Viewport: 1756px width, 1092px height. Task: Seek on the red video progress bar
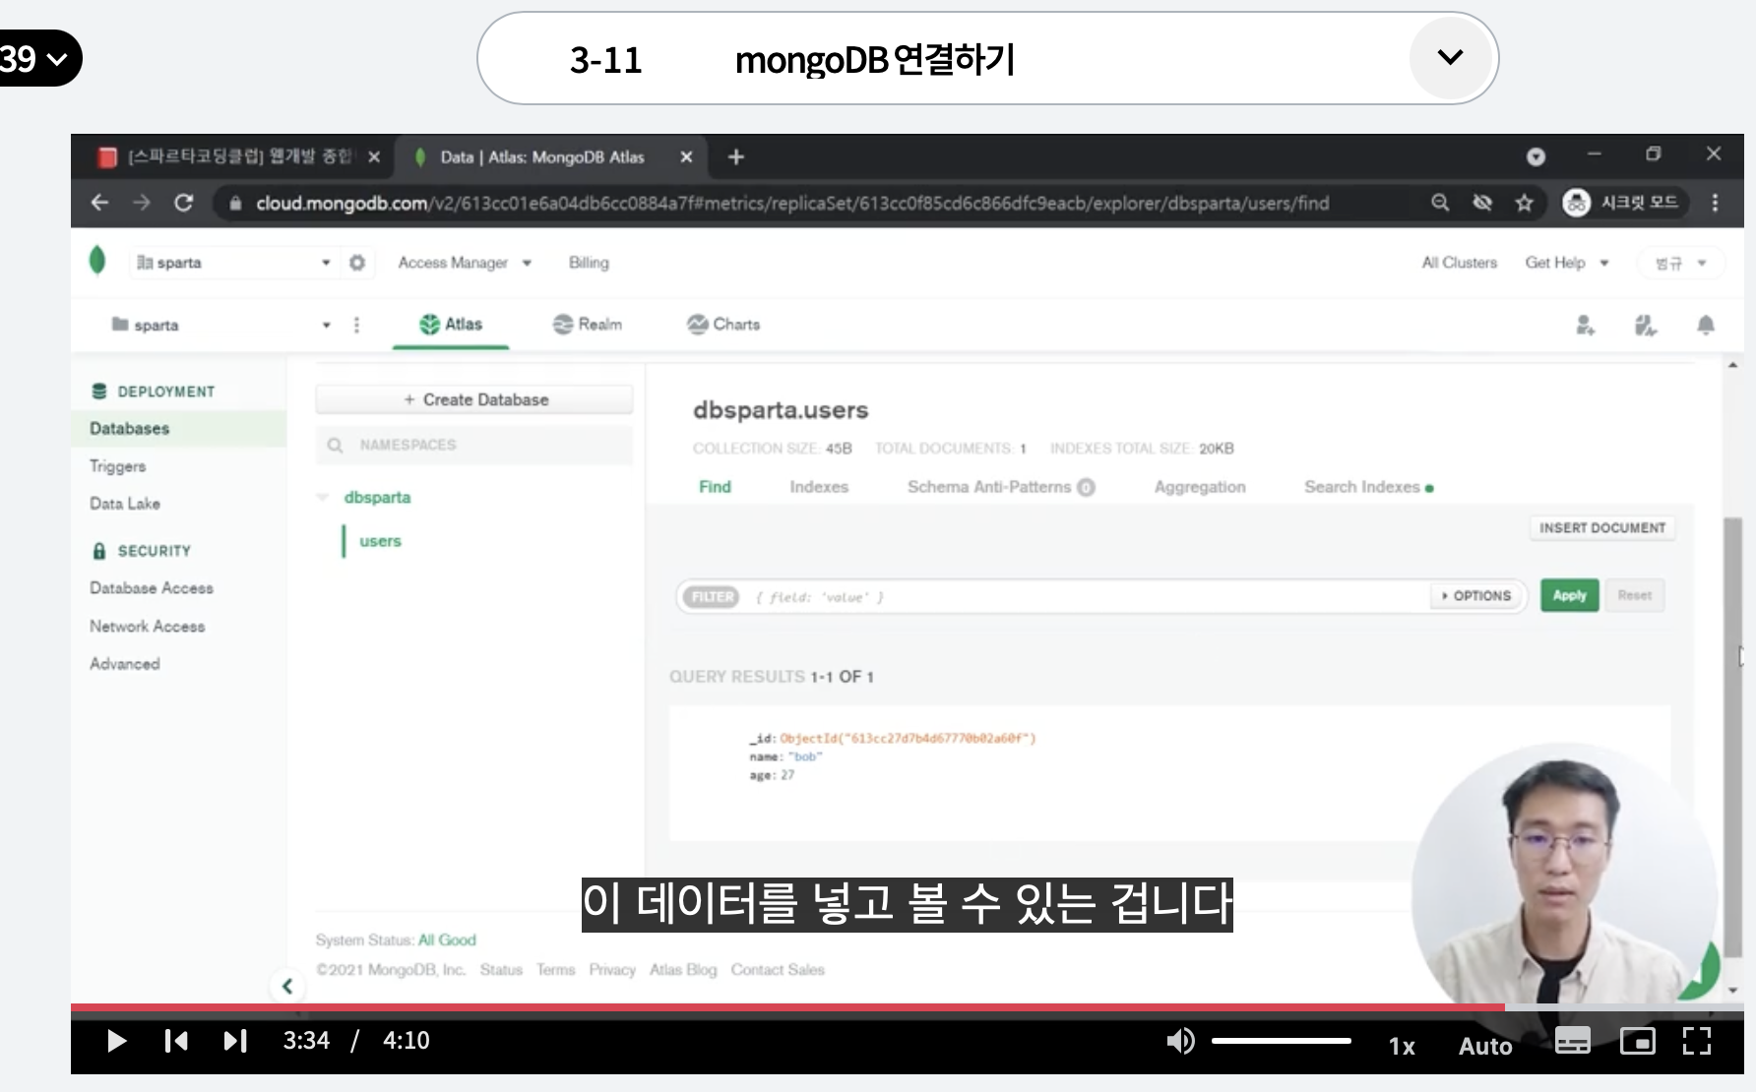pyautogui.click(x=787, y=1007)
